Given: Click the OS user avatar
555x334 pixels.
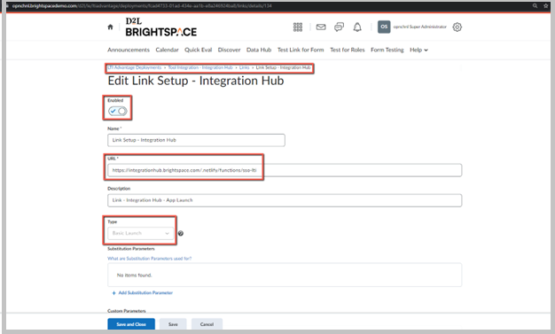Looking at the screenshot, I should pyautogui.click(x=384, y=27).
